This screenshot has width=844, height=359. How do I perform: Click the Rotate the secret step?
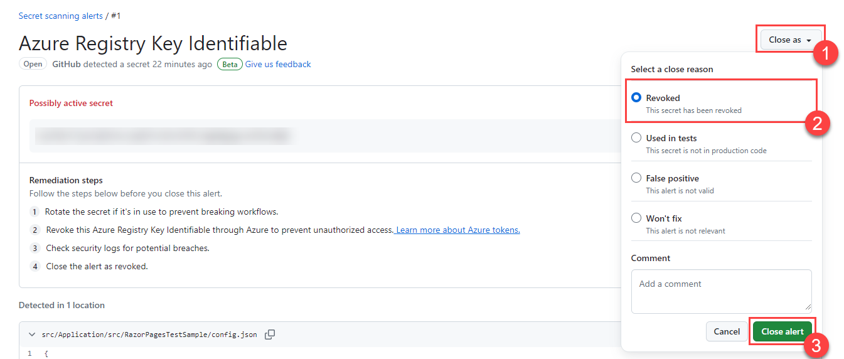click(161, 212)
